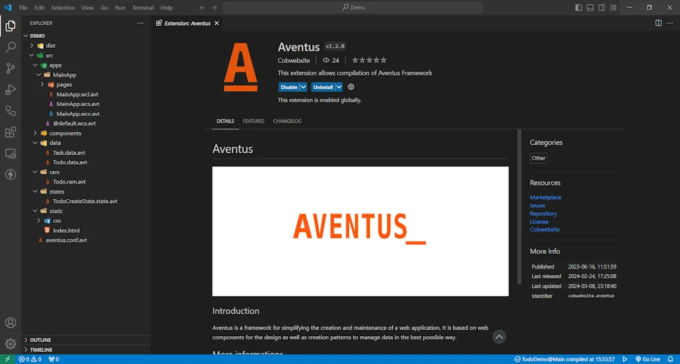
Task: Open index.html file
Action: 66,231
